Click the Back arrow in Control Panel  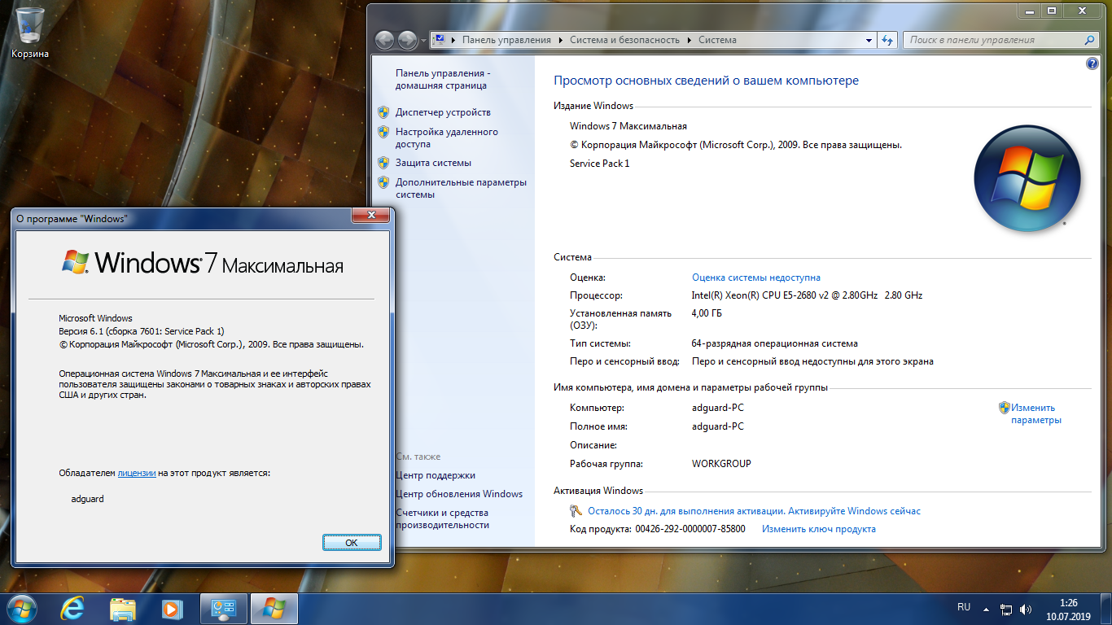tap(384, 40)
